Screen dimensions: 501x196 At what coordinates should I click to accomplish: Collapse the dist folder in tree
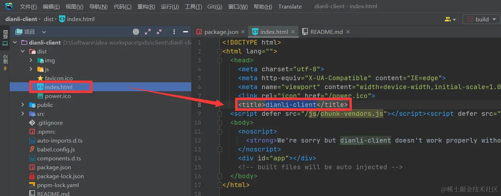pyautogui.click(x=23, y=51)
